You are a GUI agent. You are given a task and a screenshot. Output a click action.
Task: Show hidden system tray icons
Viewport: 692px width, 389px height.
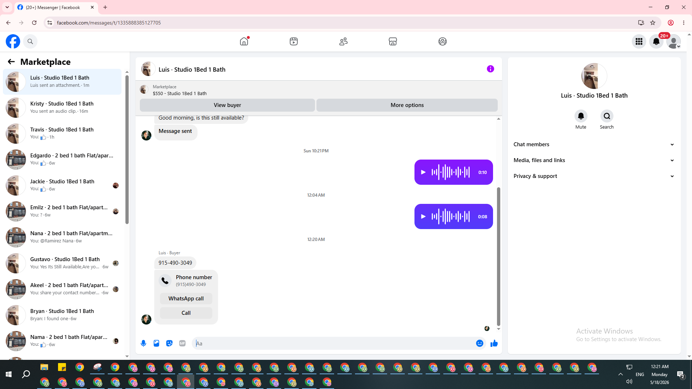pos(621,374)
